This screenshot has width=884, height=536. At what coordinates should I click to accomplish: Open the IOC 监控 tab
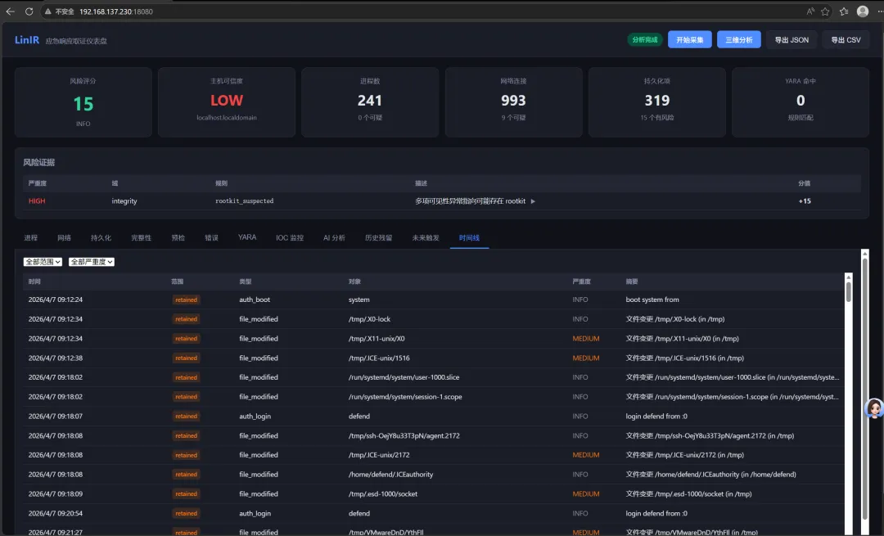click(x=289, y=238)
